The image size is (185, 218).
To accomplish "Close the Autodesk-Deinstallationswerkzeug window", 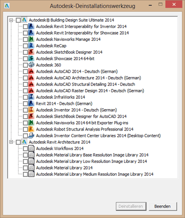I will 174,4.
